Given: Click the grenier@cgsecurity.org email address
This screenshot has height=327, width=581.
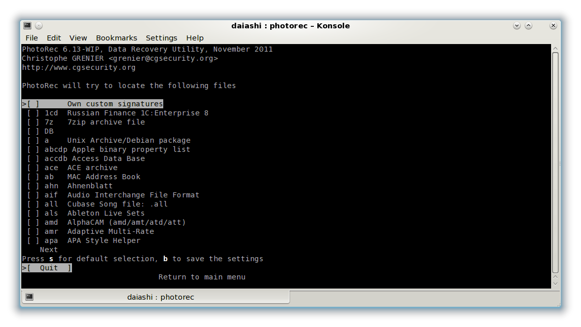Looking at the screenshot, I should click(x=163, y=58).
